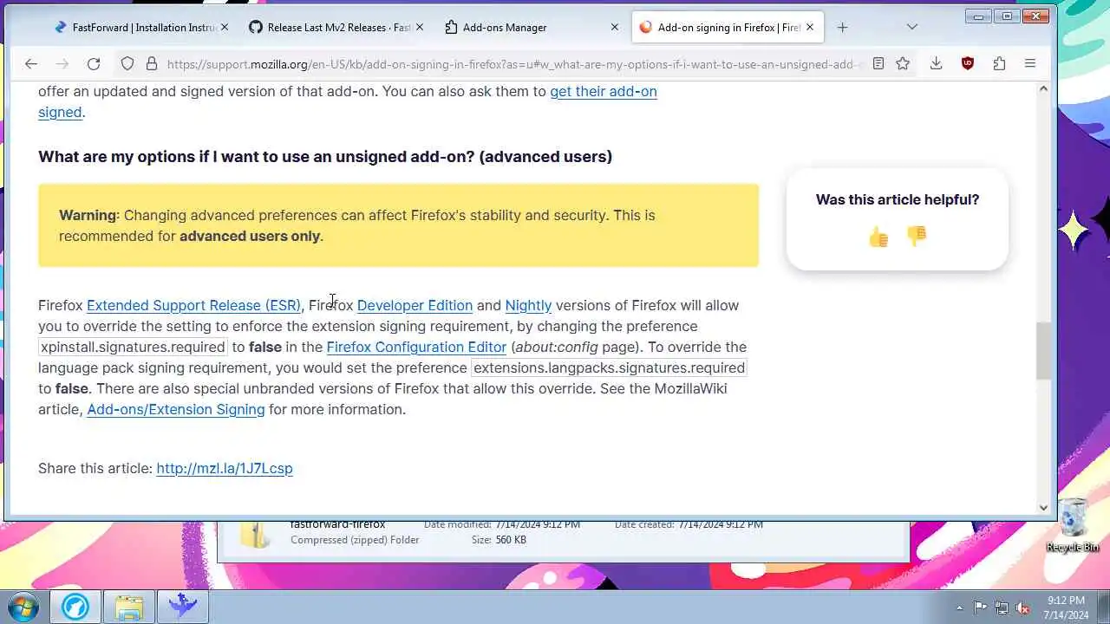
Task: Close the Add-ons Manager tab
Action: (615, 27)
